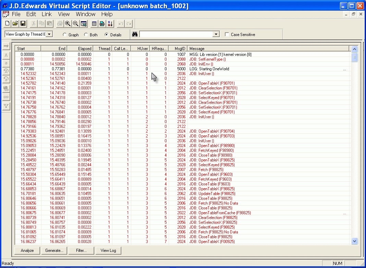The image size is (366, 268).
Task: Open the Edit menu
Action: [31, 14]
